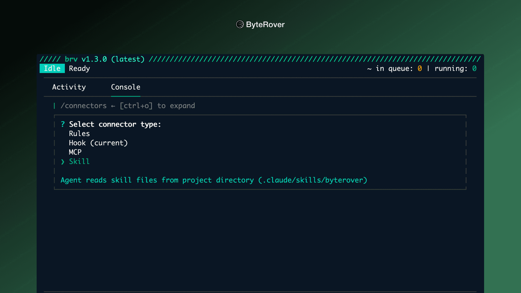Click the Idle status badge

pyautogui.click(x=52, y=68)
